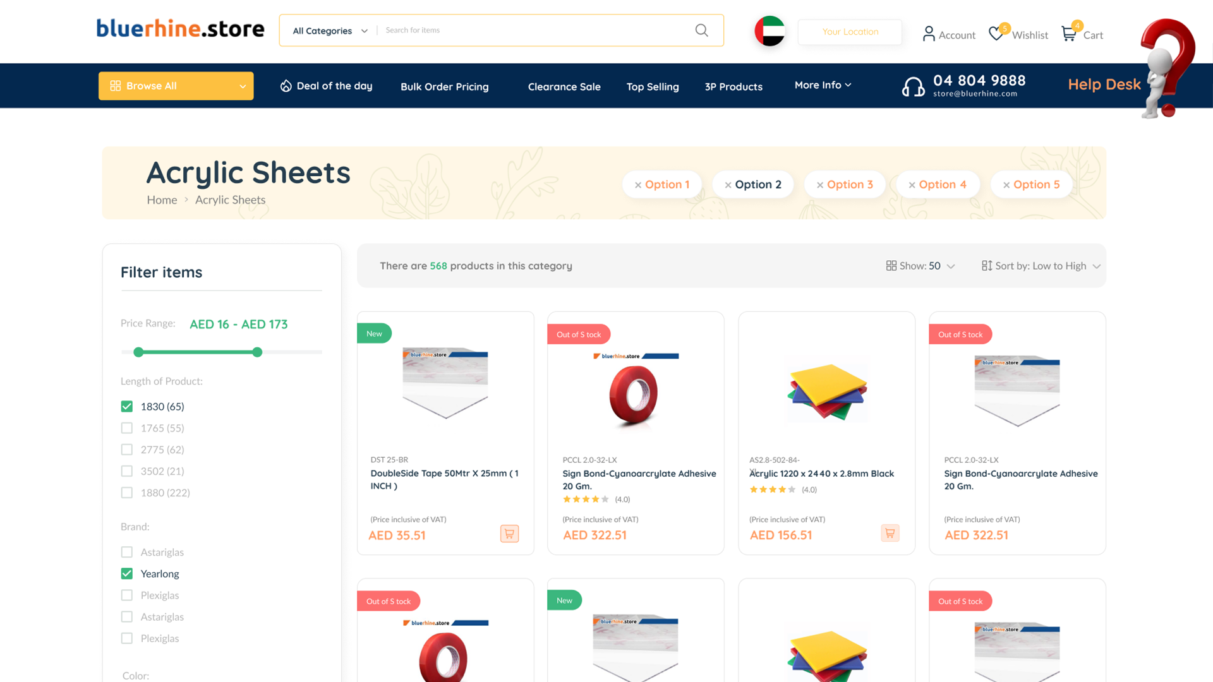Viewport: 1213px width, 682px height.
Task: Open Bulk Order Pricing
Action: [x=444, y=87]
